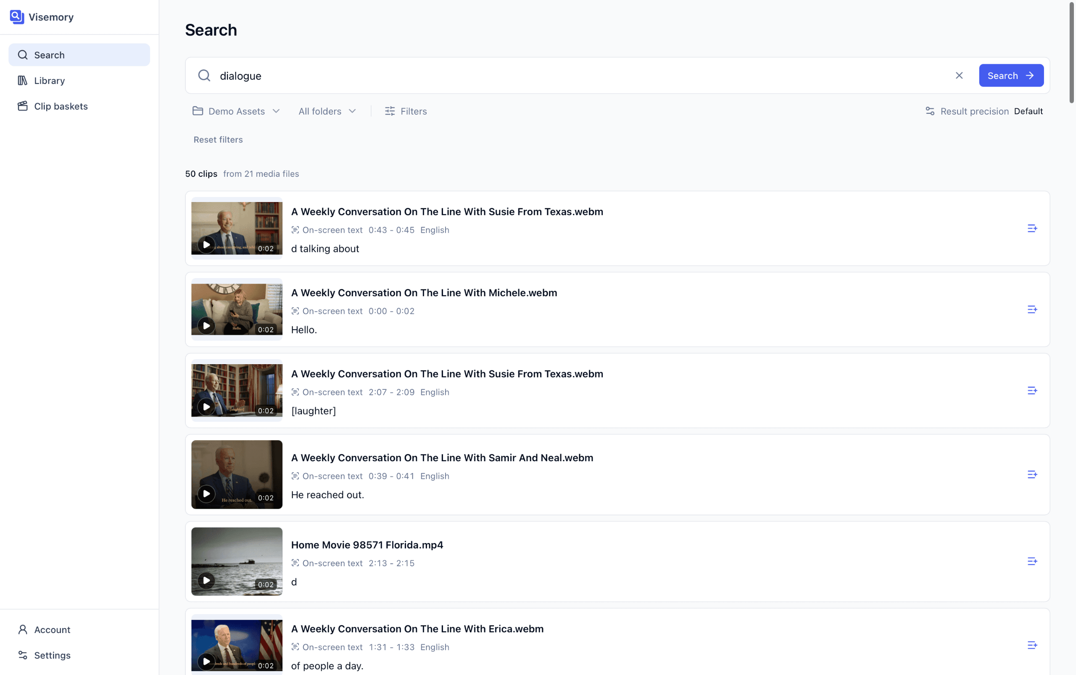
Task: Click the page vertical scrollbar
Action: [x=1071, y=53]
